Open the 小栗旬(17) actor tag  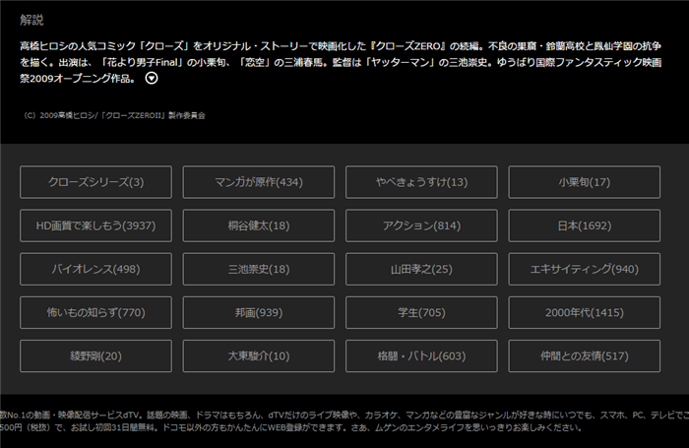pos(584,182)
